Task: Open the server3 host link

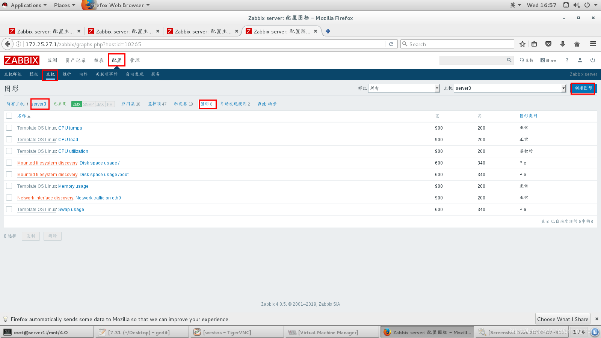Action: 39,104
